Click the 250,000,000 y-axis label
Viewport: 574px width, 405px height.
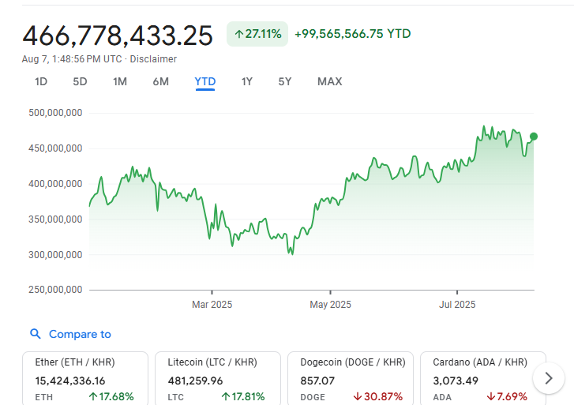(55, 290)
